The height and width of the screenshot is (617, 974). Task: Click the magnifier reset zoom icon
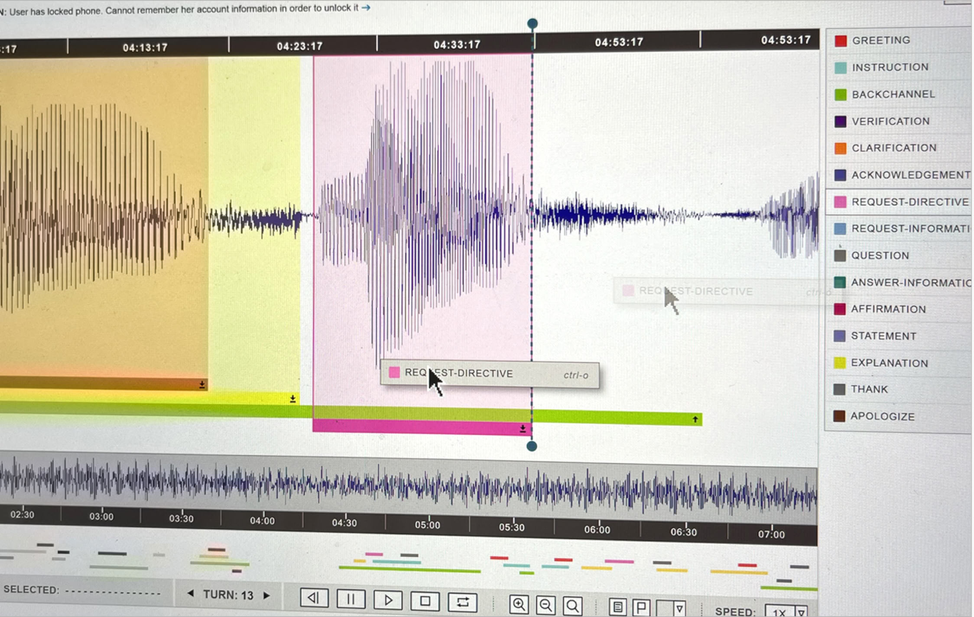pyautogui.click(x=572, y=606)
